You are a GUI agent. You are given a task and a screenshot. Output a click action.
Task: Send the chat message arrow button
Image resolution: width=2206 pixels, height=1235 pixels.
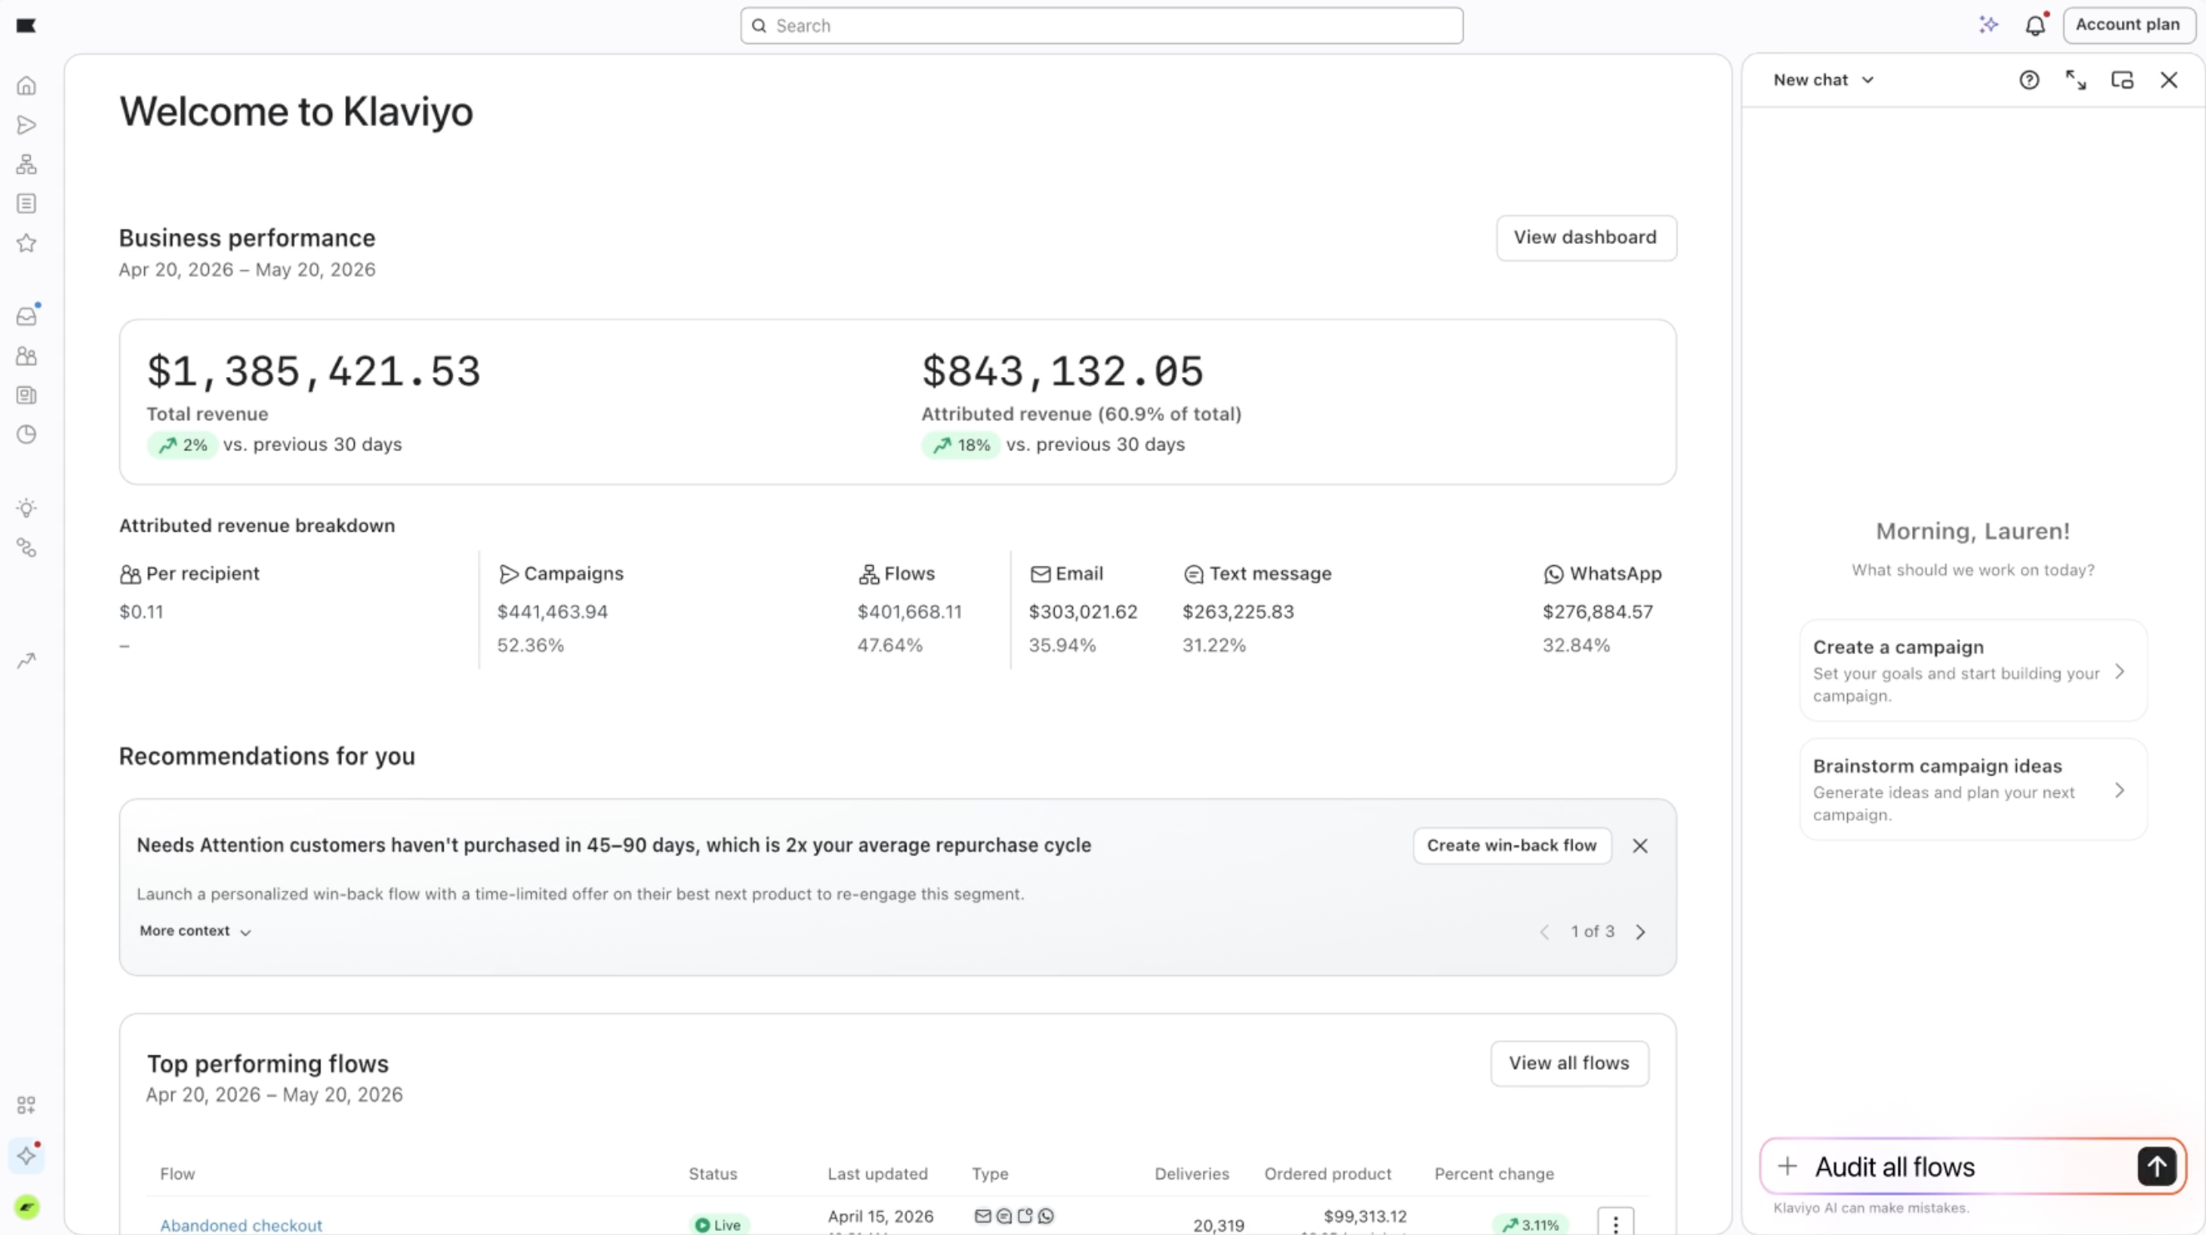pos(2156,1166)
